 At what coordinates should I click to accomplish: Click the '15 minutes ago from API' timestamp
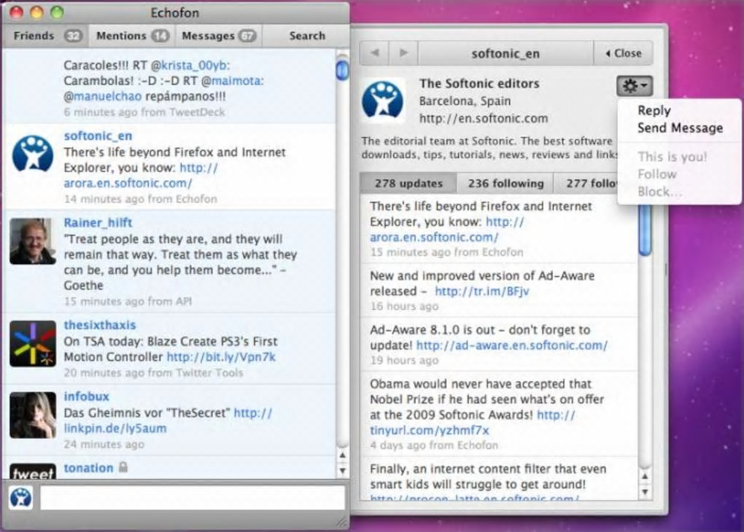coord(128,302)
